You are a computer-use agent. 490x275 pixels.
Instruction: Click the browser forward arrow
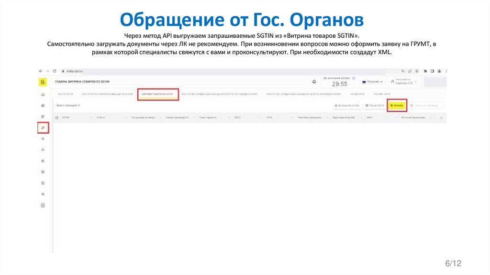click(x=47, y=71)
